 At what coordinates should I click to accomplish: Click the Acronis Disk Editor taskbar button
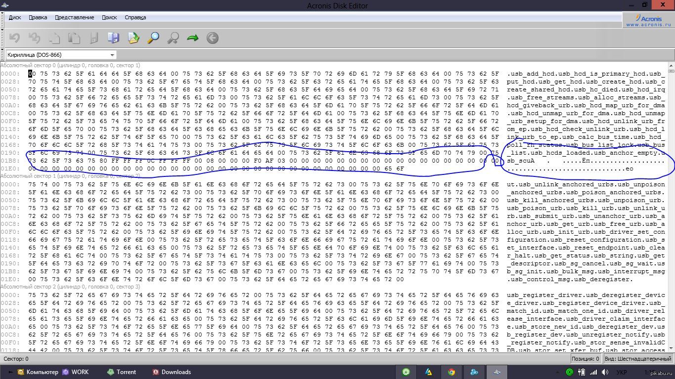click(497, 372)
